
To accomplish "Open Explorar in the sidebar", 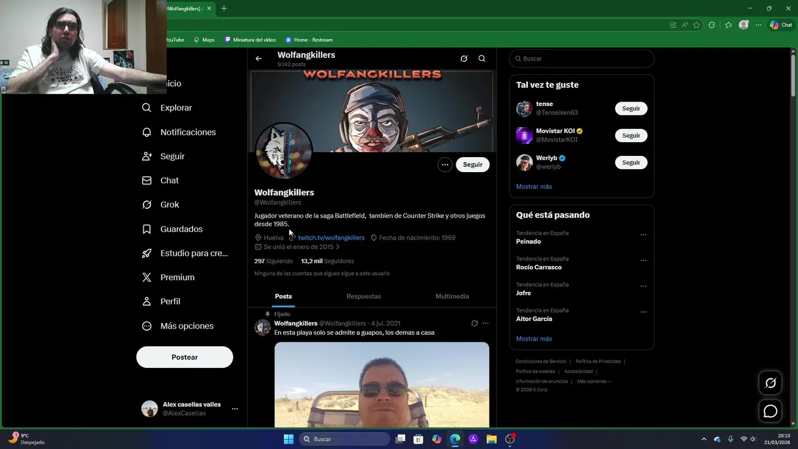I will 167,108.
